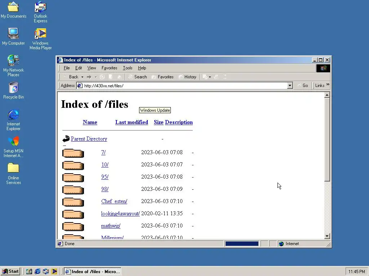This screenshot has height=276, width=369.
Task: Select the My Network Places icon
Action: click(13, 66)
